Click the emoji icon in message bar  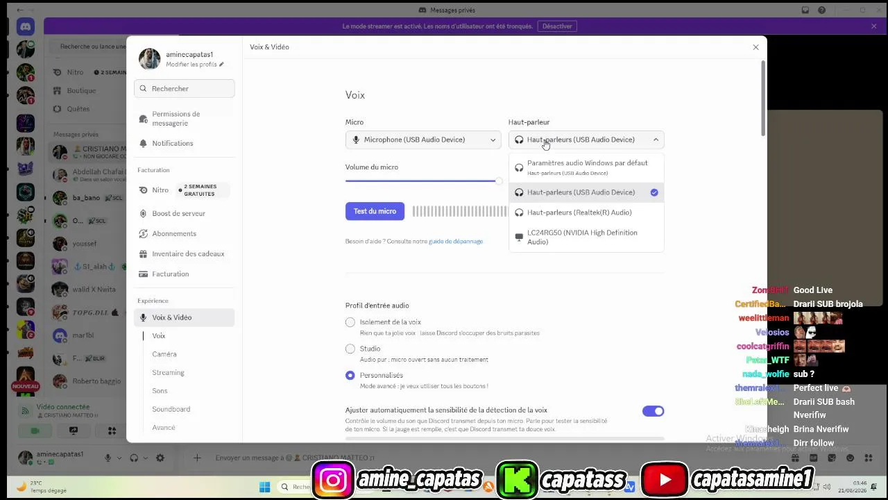tap(851, 458)
